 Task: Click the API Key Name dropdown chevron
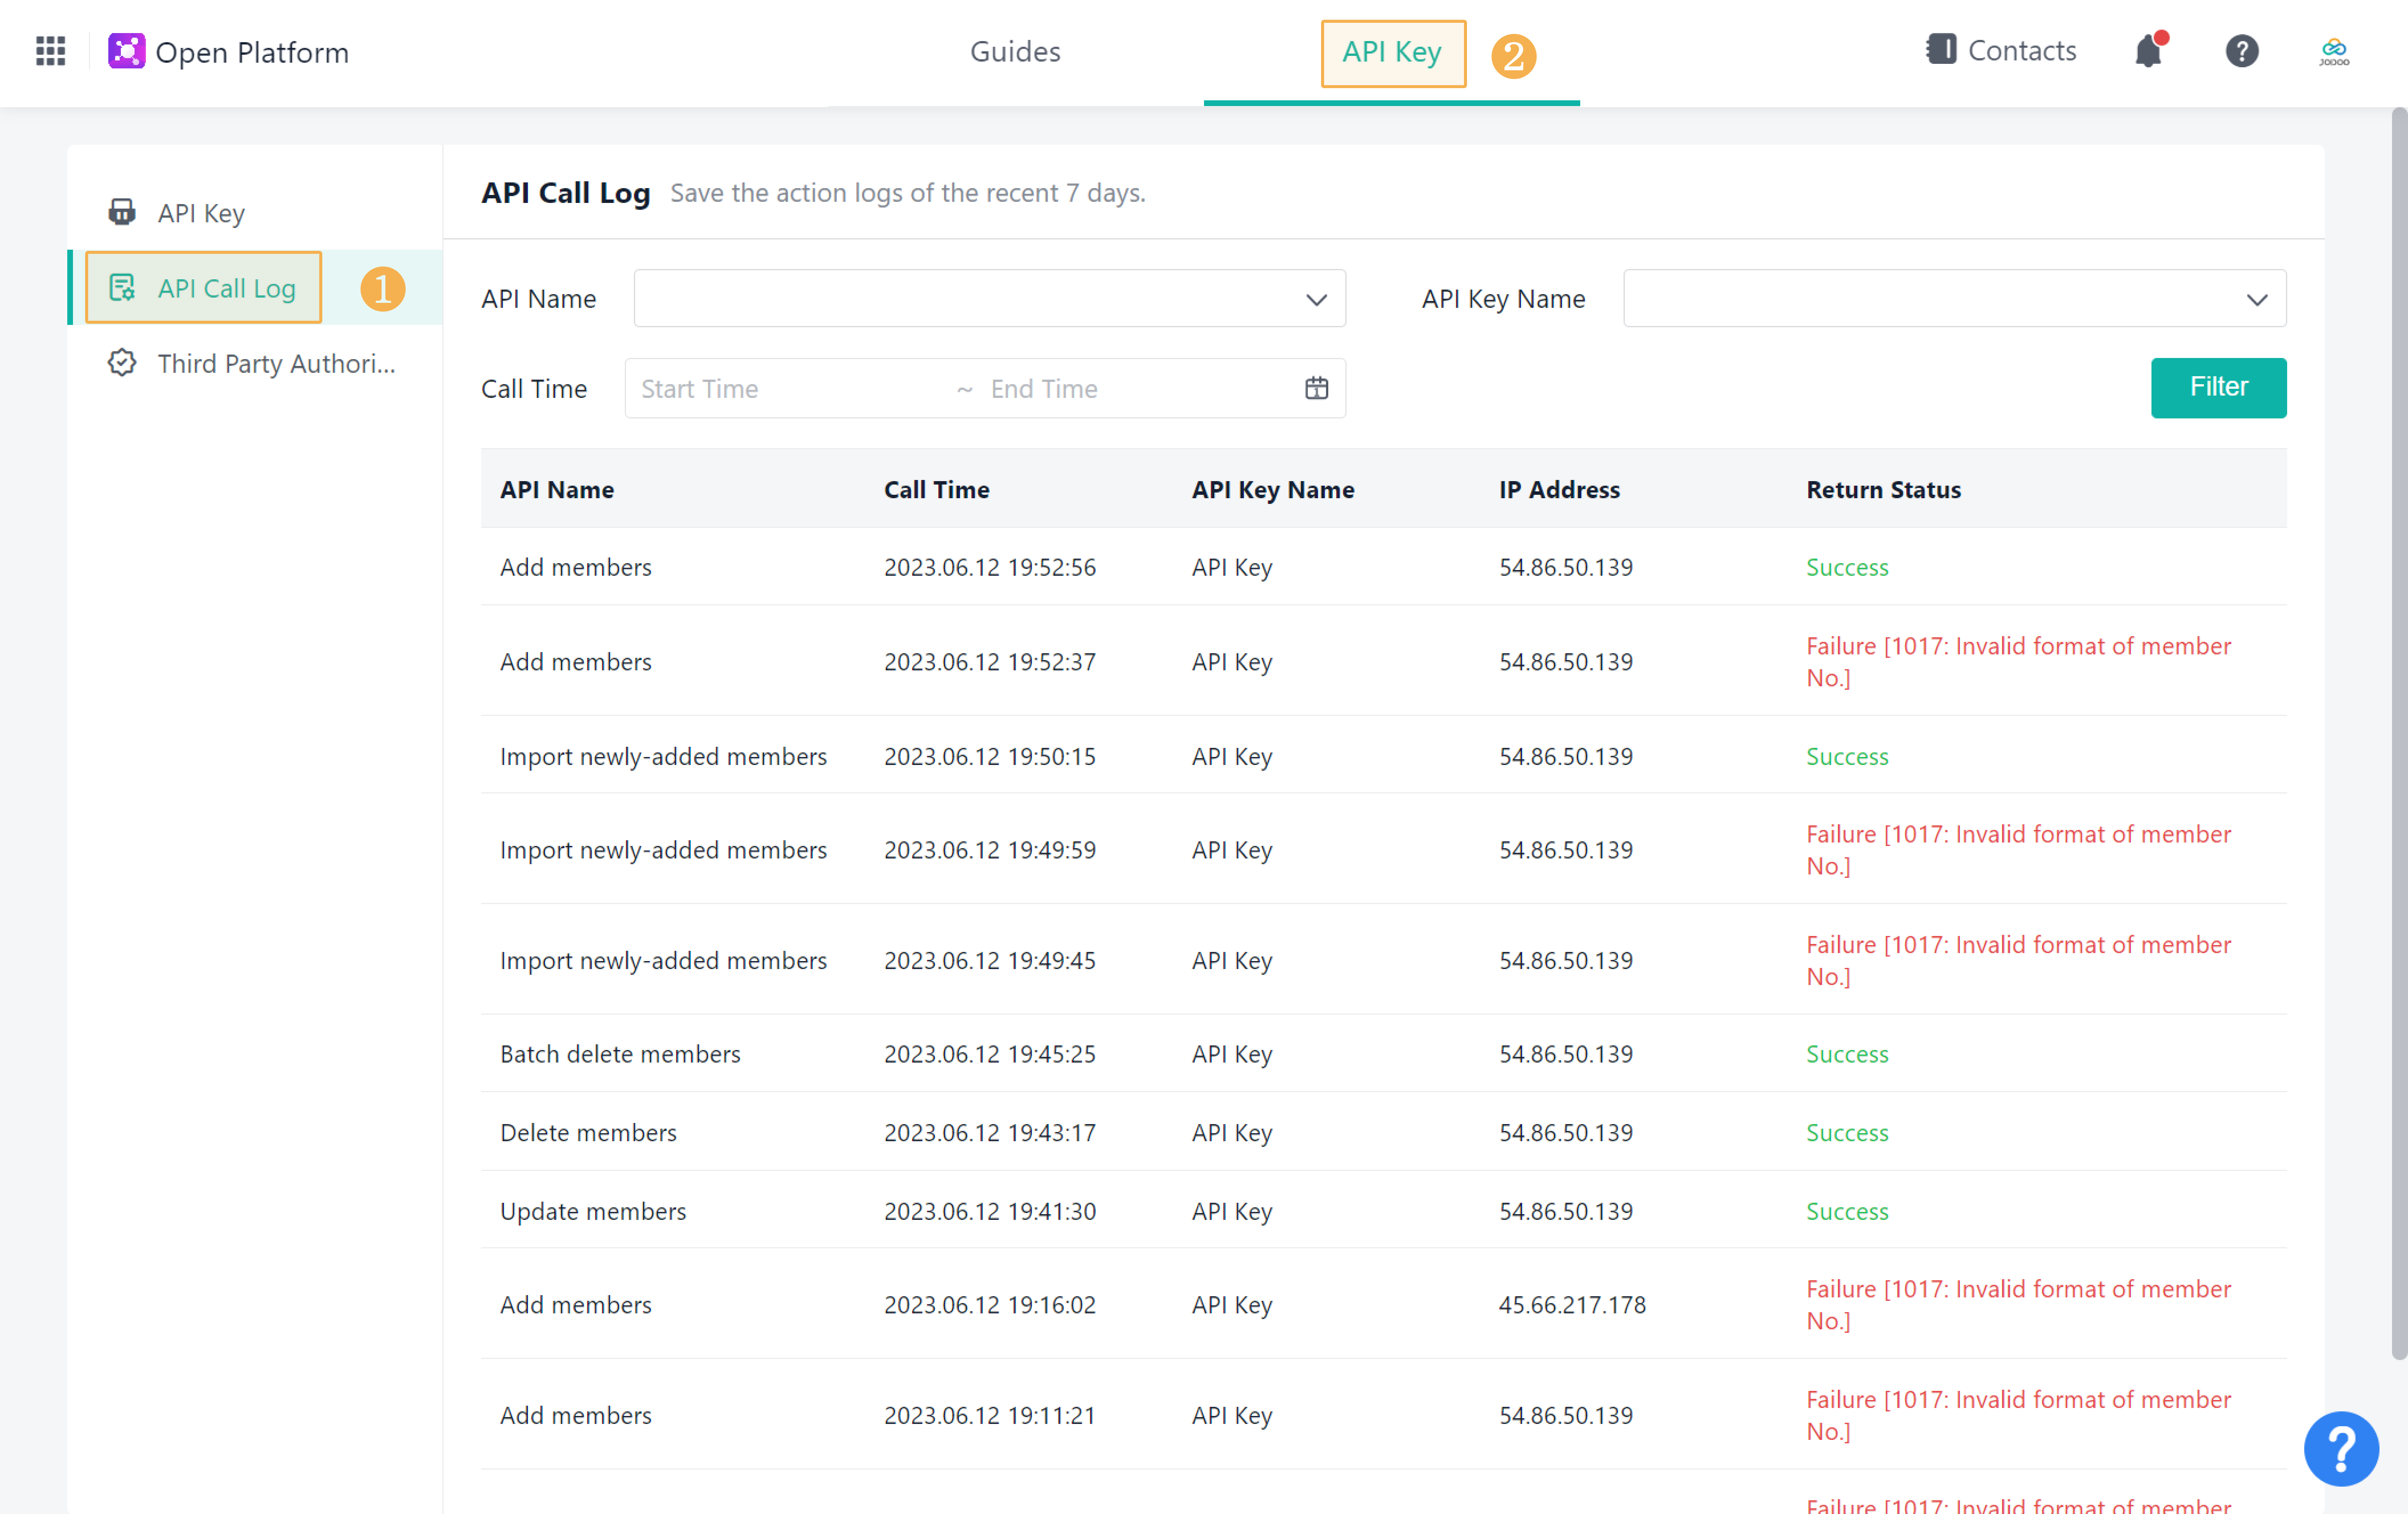tap(2256, 299)
